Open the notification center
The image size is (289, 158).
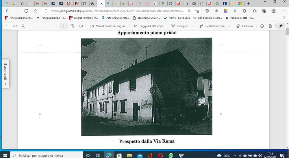point(282,156)
